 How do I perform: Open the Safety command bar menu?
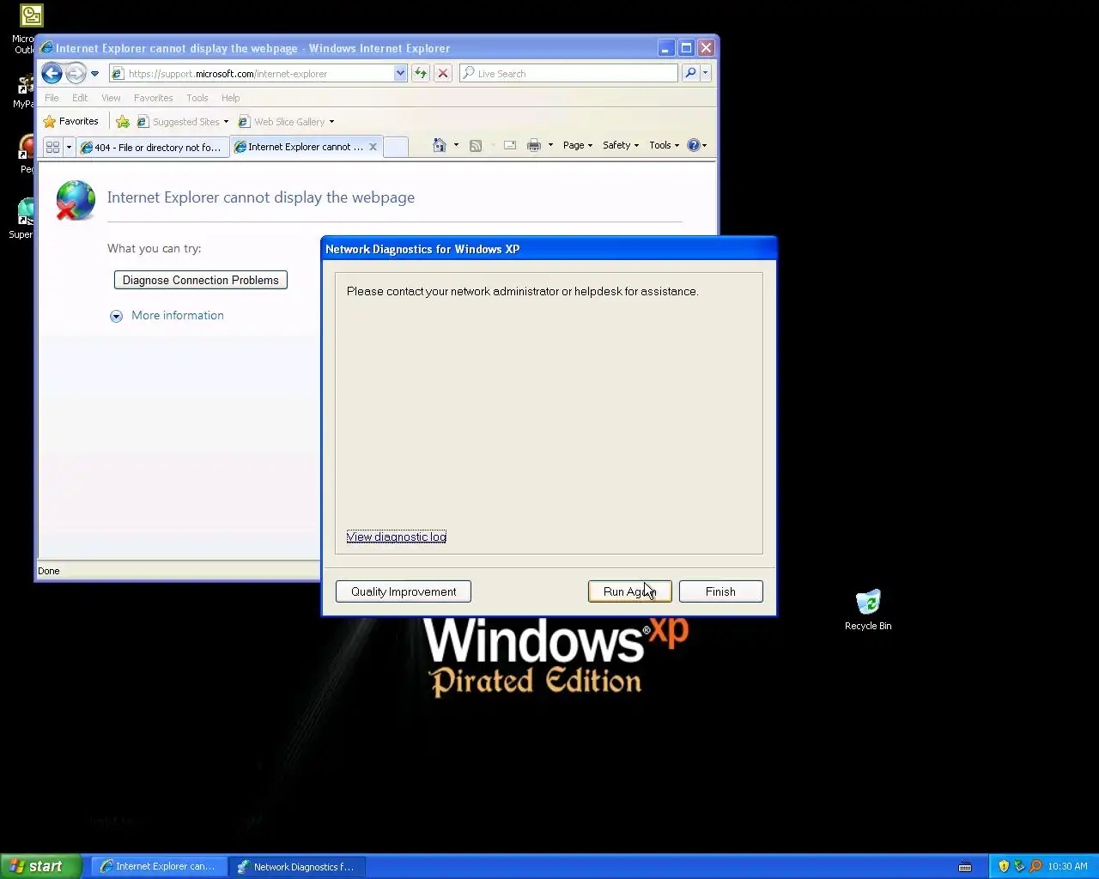pyautogui.click(x=620, y=145)
